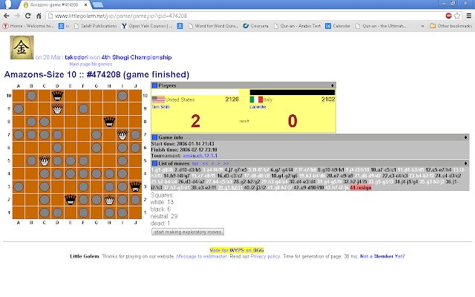
Task: Open the Chrome hamburger menu
Action: click(x=468, y=16)
